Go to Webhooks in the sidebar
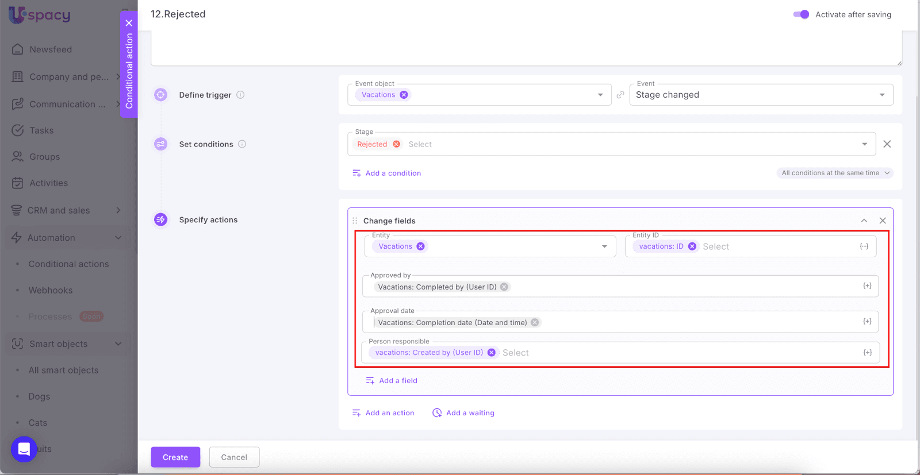The height and width of the screenshot is (475, 920). [x=51, y=291]
